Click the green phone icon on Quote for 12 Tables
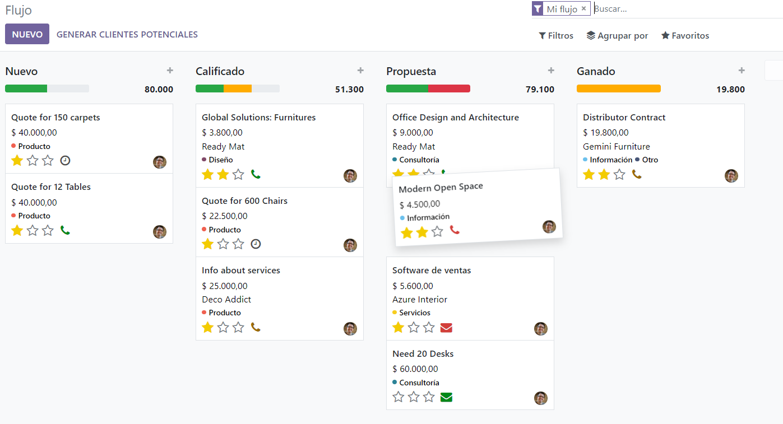 (66, 230)
